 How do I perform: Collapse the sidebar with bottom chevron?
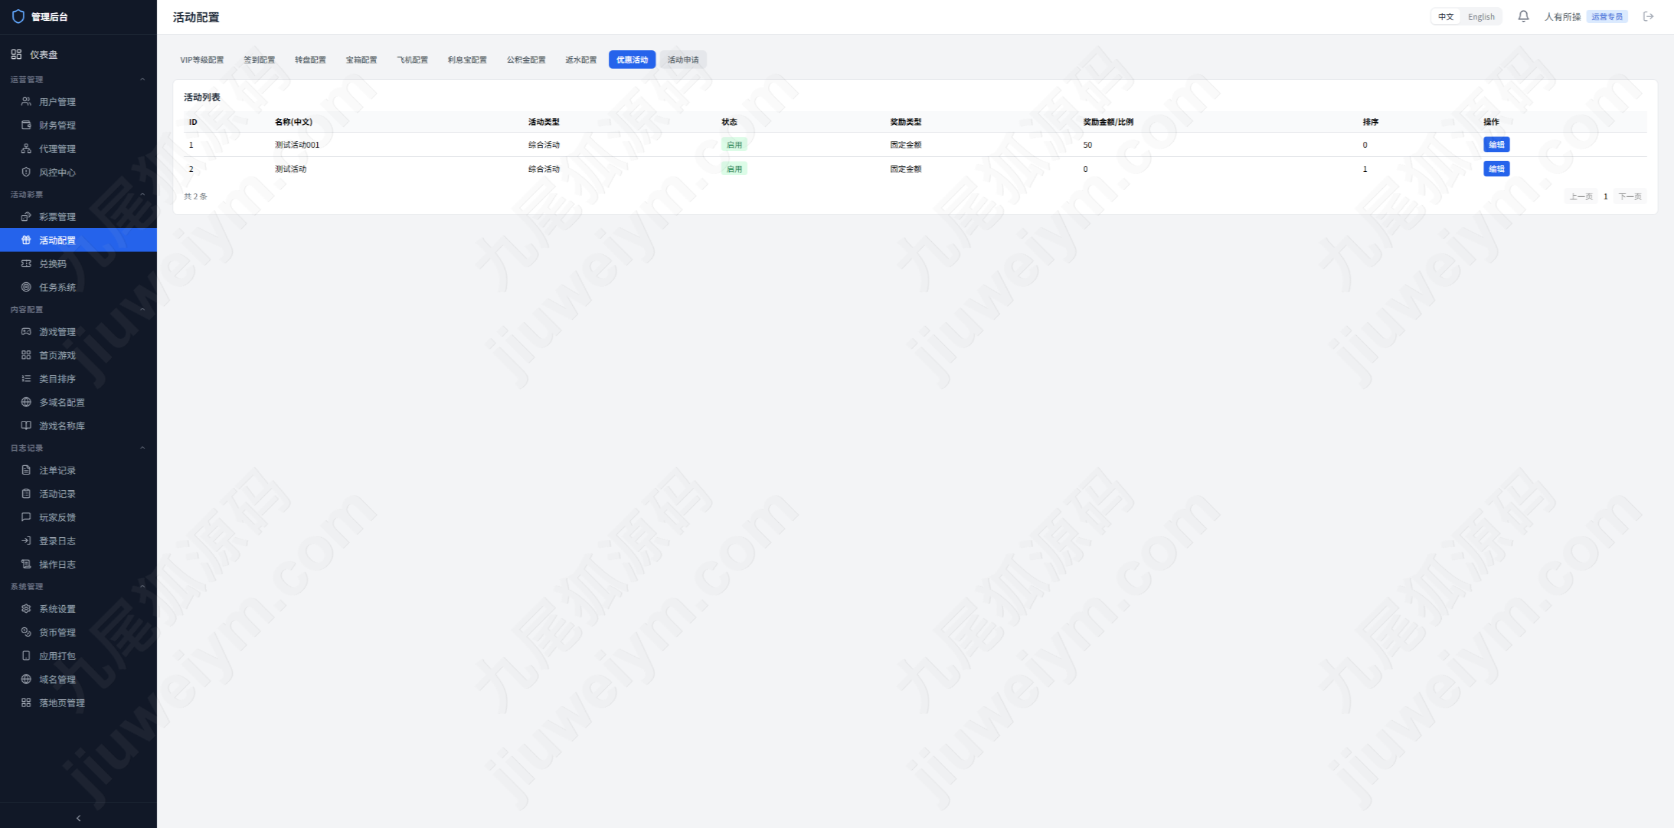pos(78,818)
